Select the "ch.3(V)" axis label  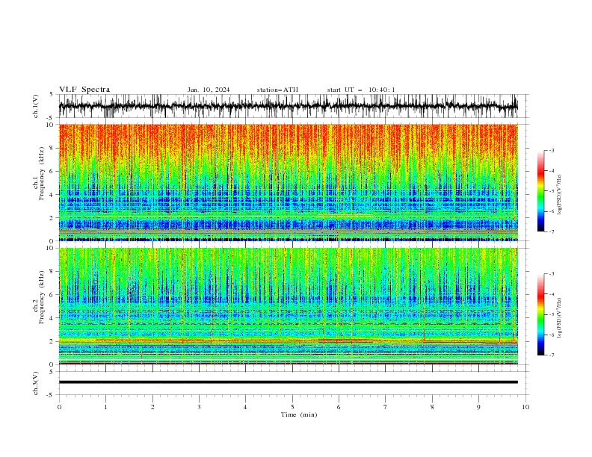36,383
